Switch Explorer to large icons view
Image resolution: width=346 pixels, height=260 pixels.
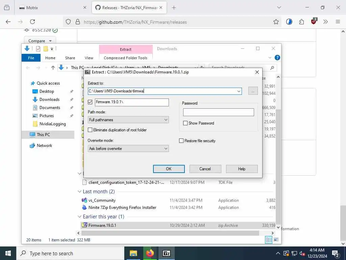276,240
